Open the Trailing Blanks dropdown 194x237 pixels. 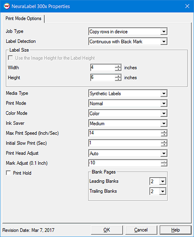(163, 191)
